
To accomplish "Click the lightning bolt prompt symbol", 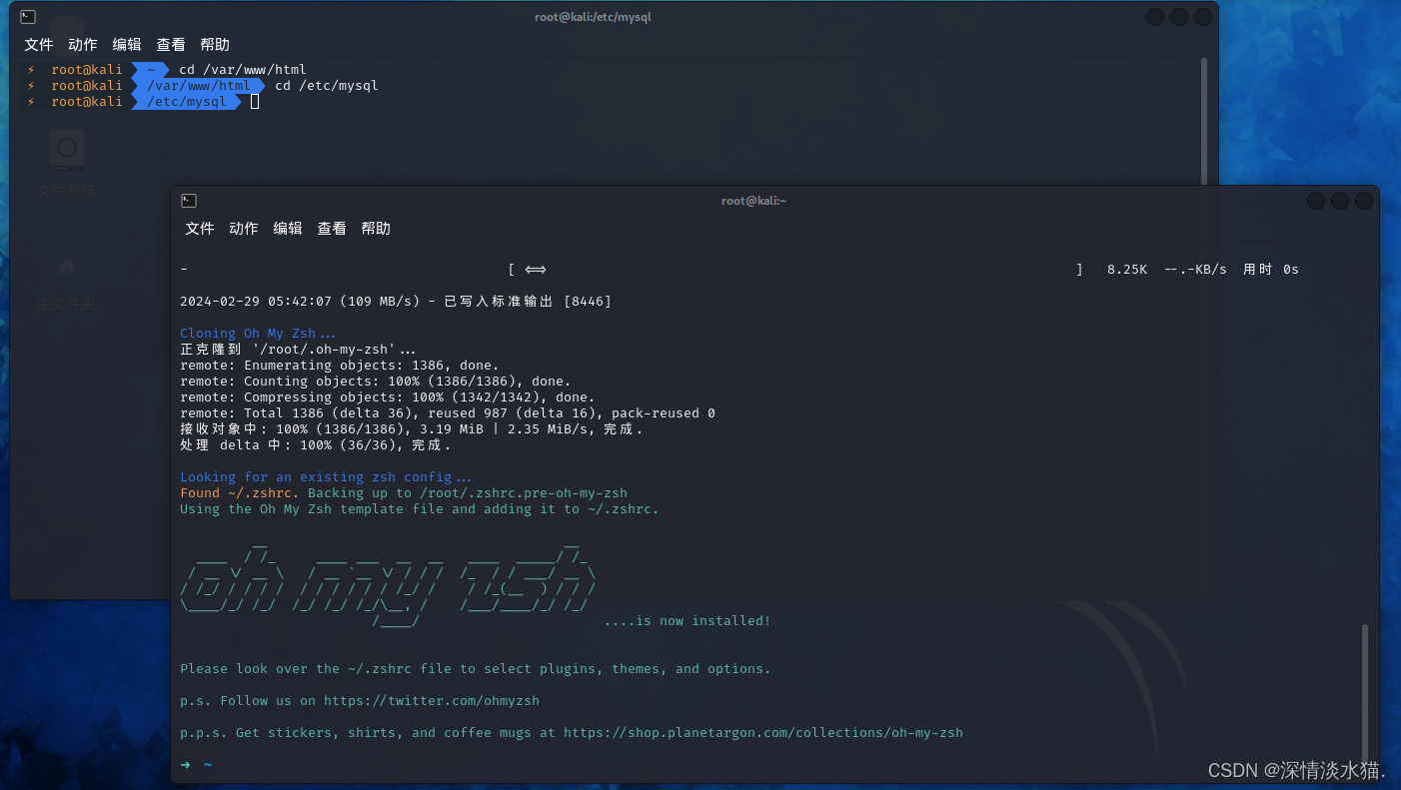I will pyautogui.click(x=29, y=69).
